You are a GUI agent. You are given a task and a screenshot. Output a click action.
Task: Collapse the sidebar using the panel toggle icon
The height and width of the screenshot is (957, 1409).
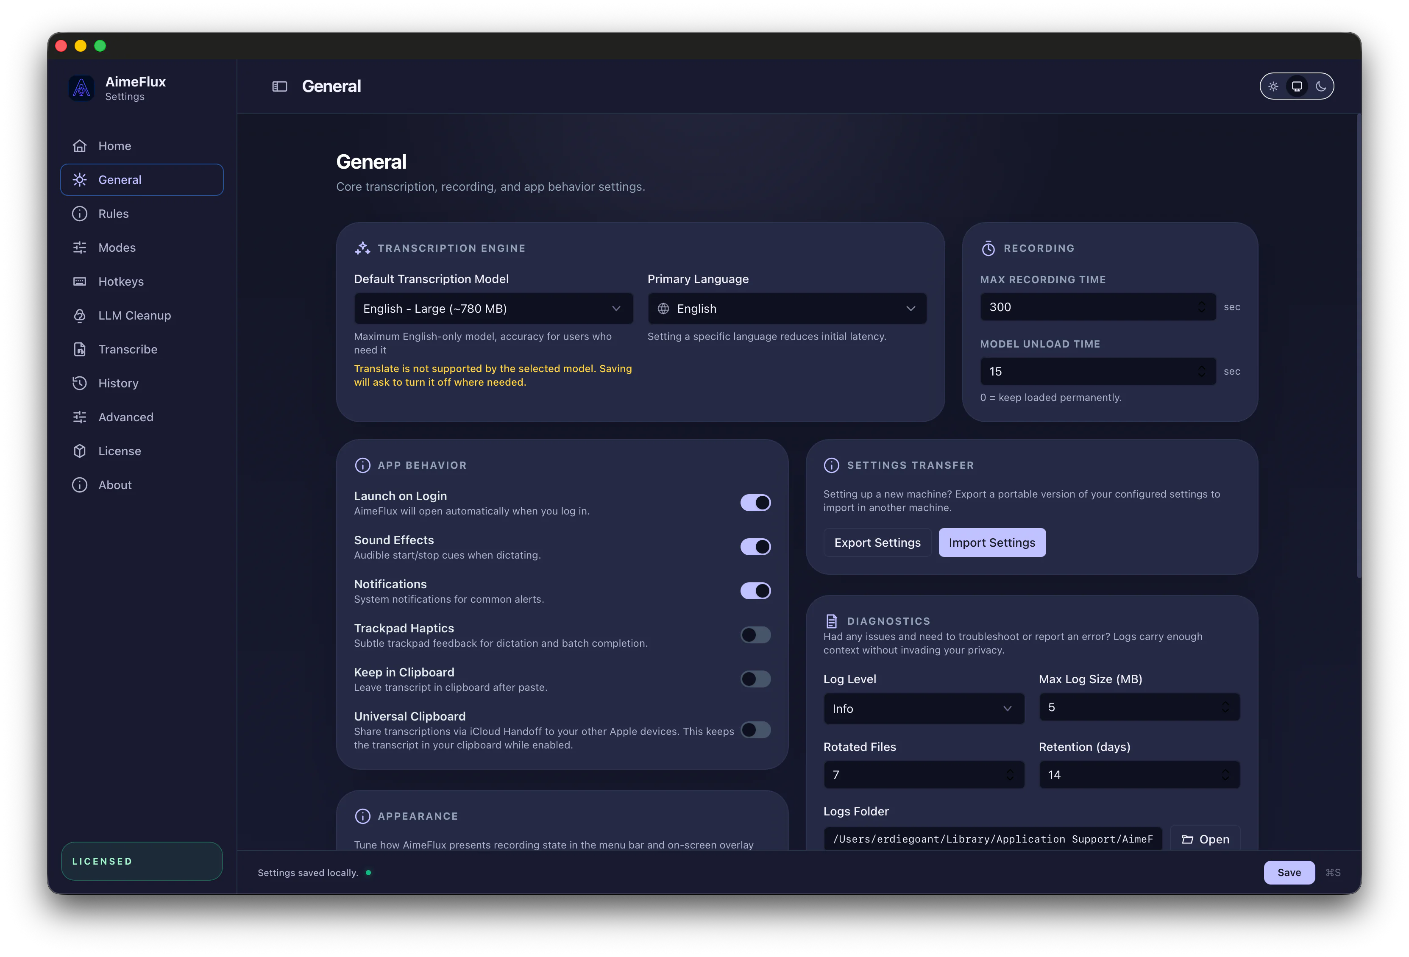pos(279,86)
